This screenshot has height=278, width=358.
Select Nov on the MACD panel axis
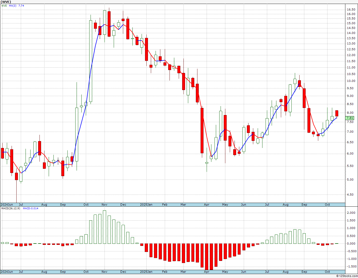(x=105, y=272)
